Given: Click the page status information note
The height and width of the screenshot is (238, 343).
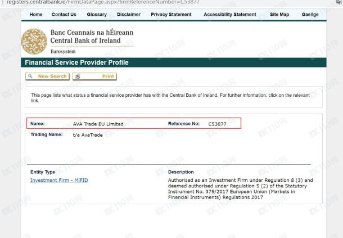Looking at the screenshot, I should click(170, 98).
